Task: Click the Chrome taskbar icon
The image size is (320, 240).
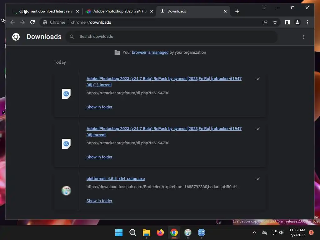Action: (x=174, y=232)
